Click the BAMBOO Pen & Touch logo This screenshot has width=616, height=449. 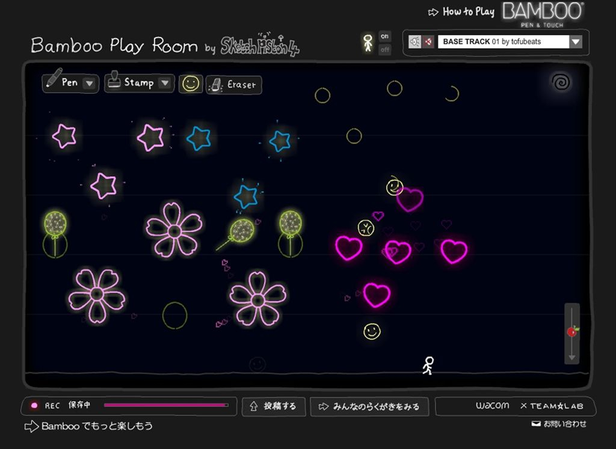pyautogui.click(x=543, y=15)
